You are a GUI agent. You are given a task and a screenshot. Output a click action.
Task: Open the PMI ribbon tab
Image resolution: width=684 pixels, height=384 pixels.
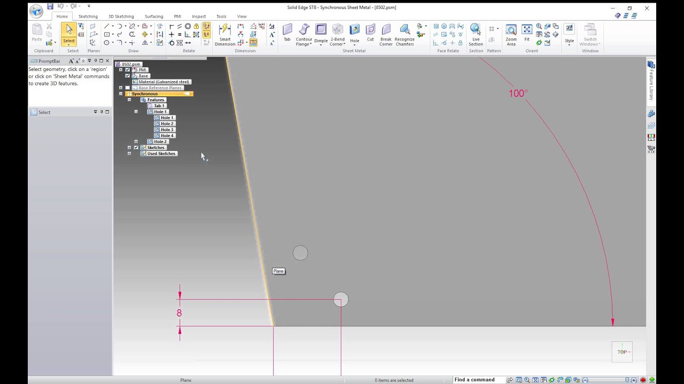pos(177,17)
